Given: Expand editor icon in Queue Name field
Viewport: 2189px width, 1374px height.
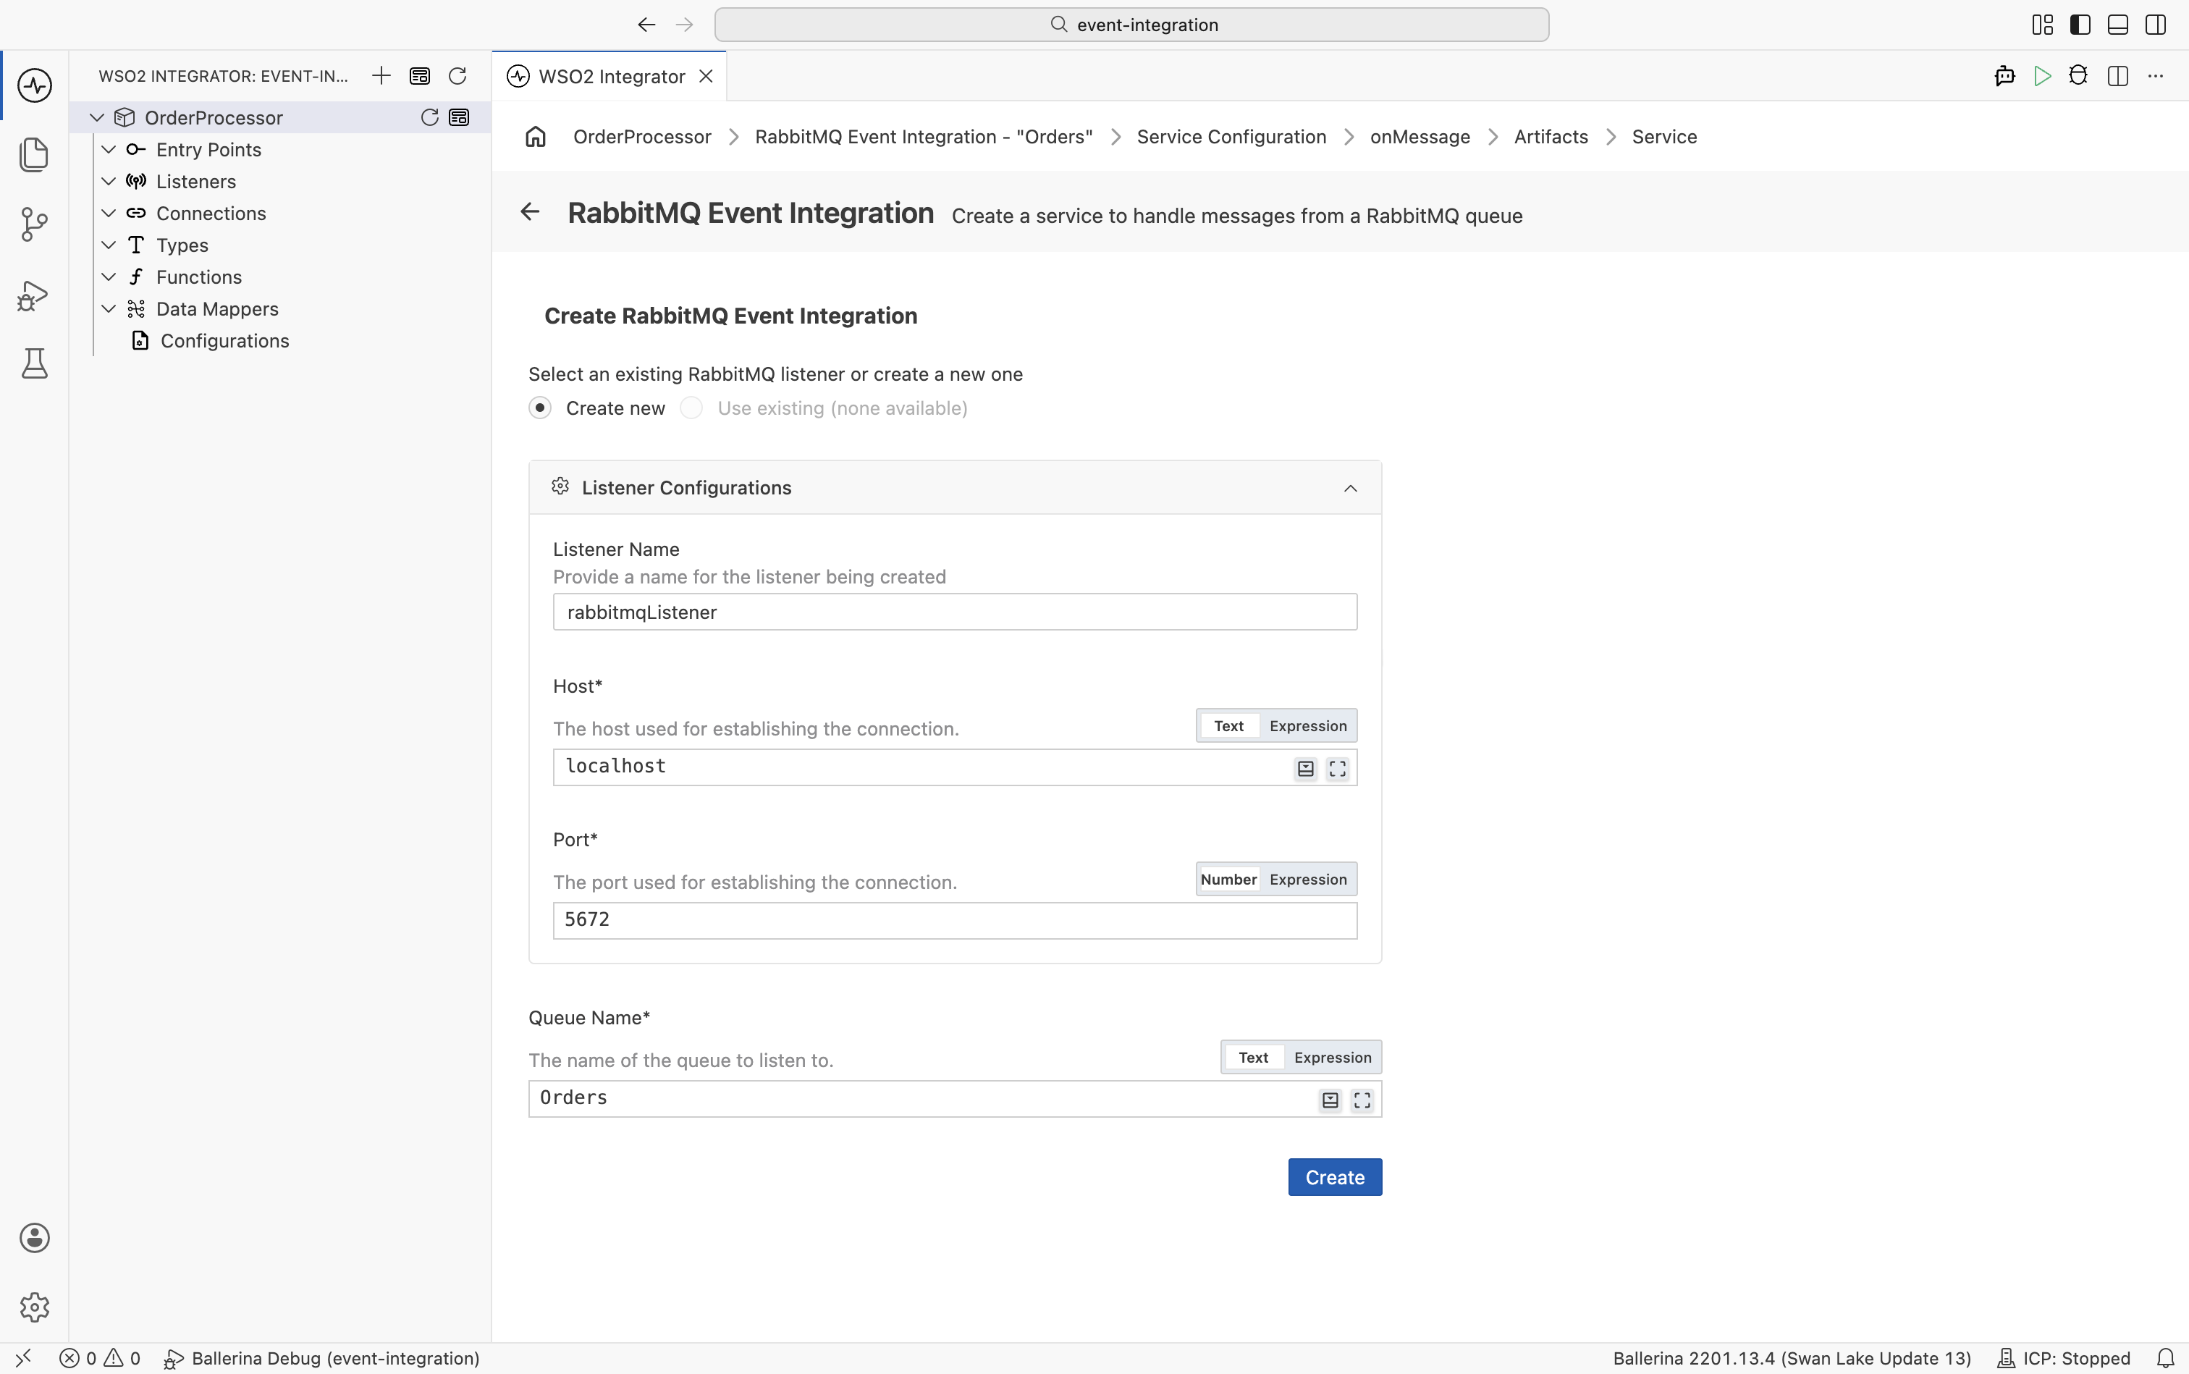Looking at the screenshot, I should 1362,1100.
